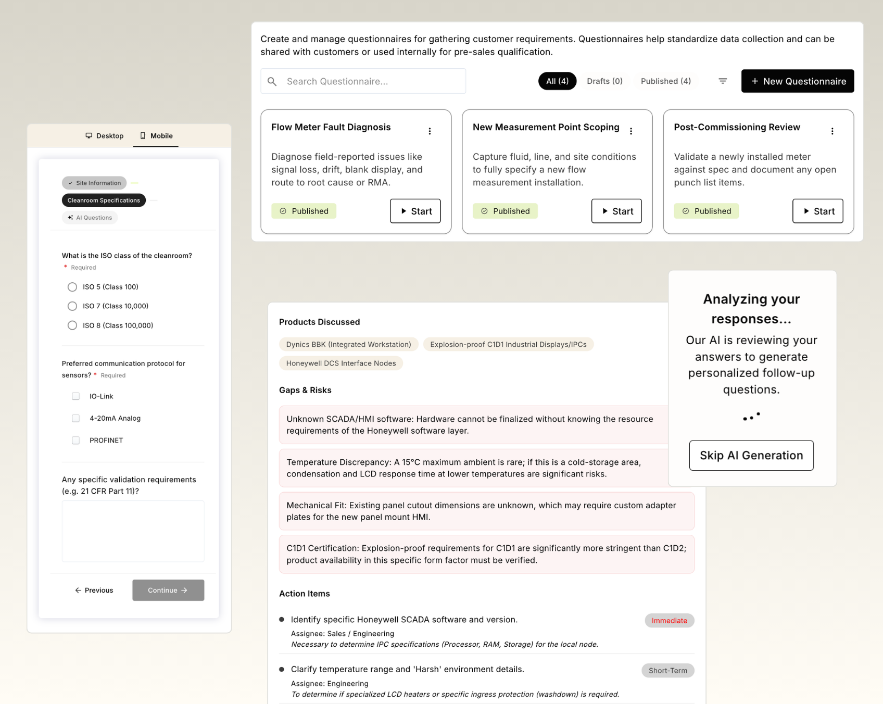Click Mechanical Fit risk item
This screenshot has height=704, width=883.
487,511
